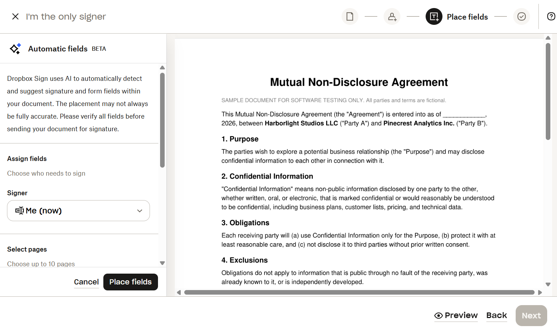Go Back to the previous step
Image resolution: width=557 pixels, height=331 pixels.
tap(496, 316)
